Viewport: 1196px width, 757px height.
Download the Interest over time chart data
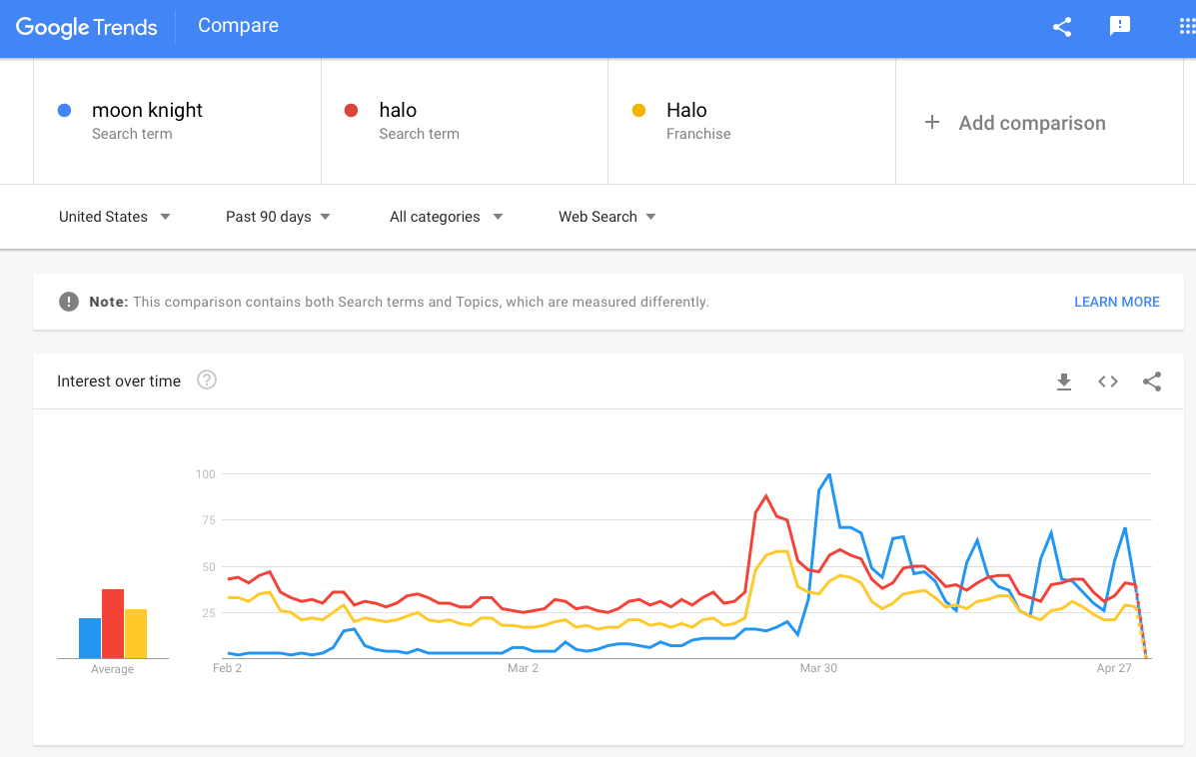point(1063,381)
